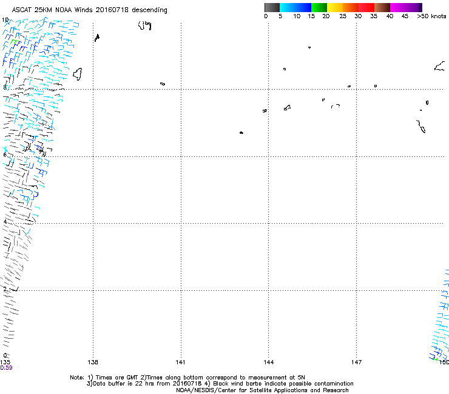Click the word 'descending' in the title
The image size is (449, 394).
click(149, 10)
